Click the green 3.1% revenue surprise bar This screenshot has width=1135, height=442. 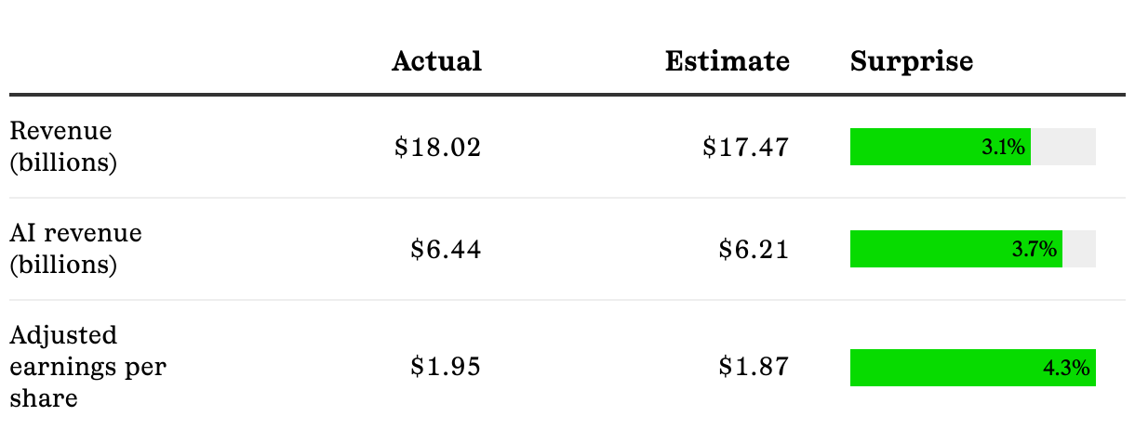pyautogui.click(x=912, y=147)
